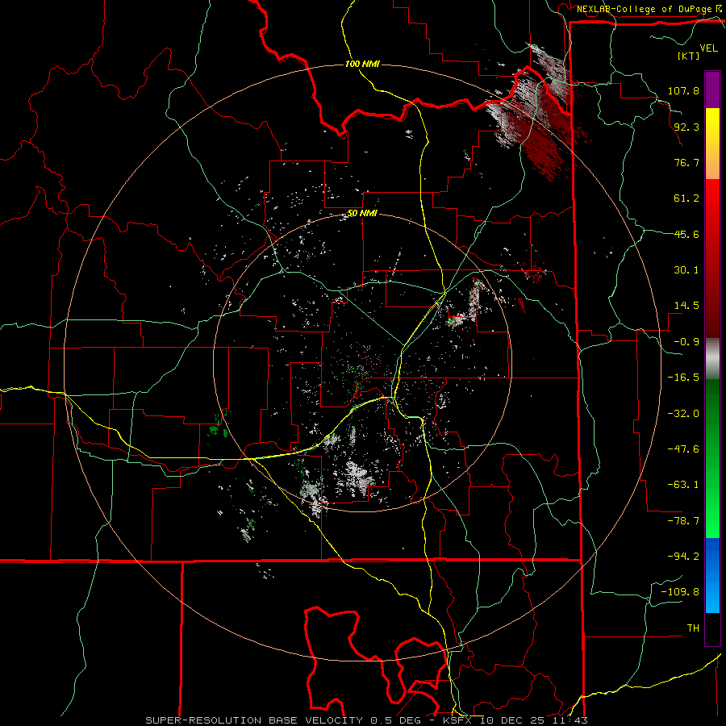Select the VEL legend title
Image resolution: width=726 pixels, height=726 pixels.
pos(708,48)
